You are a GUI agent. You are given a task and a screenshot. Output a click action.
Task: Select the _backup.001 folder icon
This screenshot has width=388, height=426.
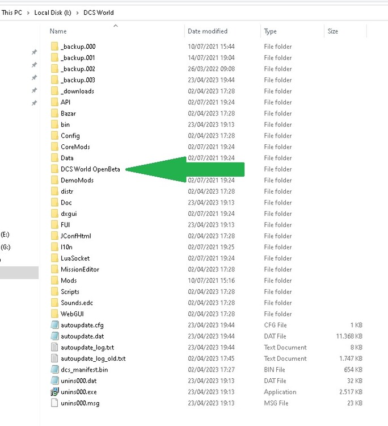(54, 57)
